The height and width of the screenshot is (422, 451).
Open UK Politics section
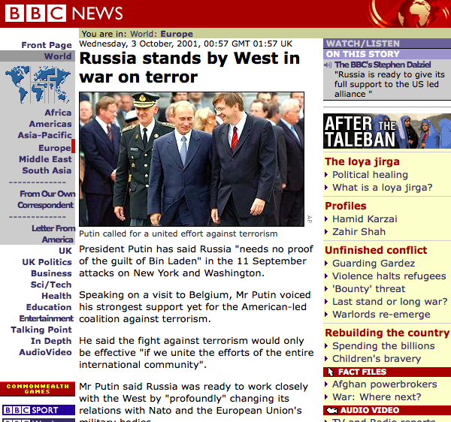(x=47, y=262)
